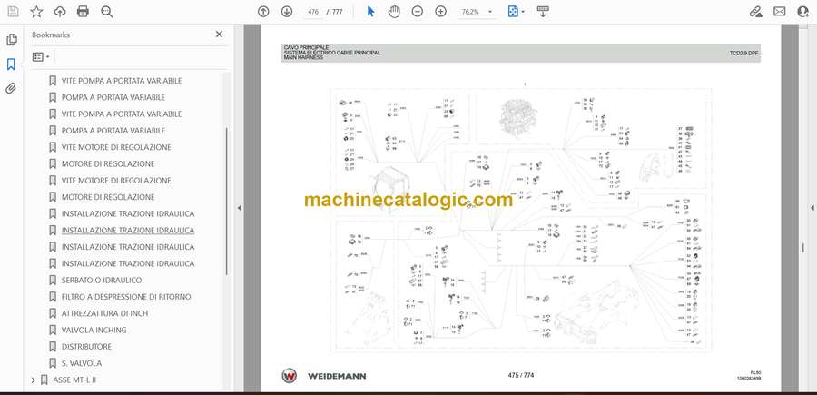Open the bookmarks options menu
Image resolution: width=817 pixels, height=395 pixels.
tap(41, 57)
